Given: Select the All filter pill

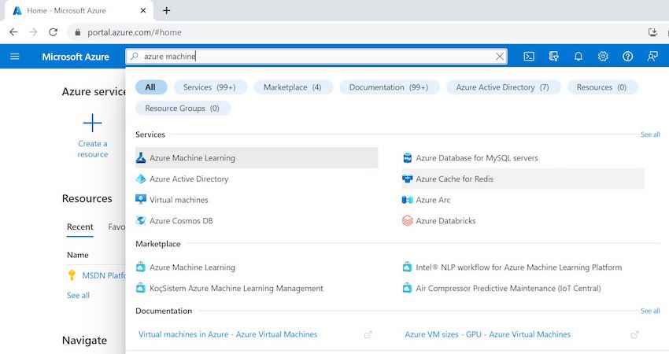Looking at the screenshot, I should 150,87.
